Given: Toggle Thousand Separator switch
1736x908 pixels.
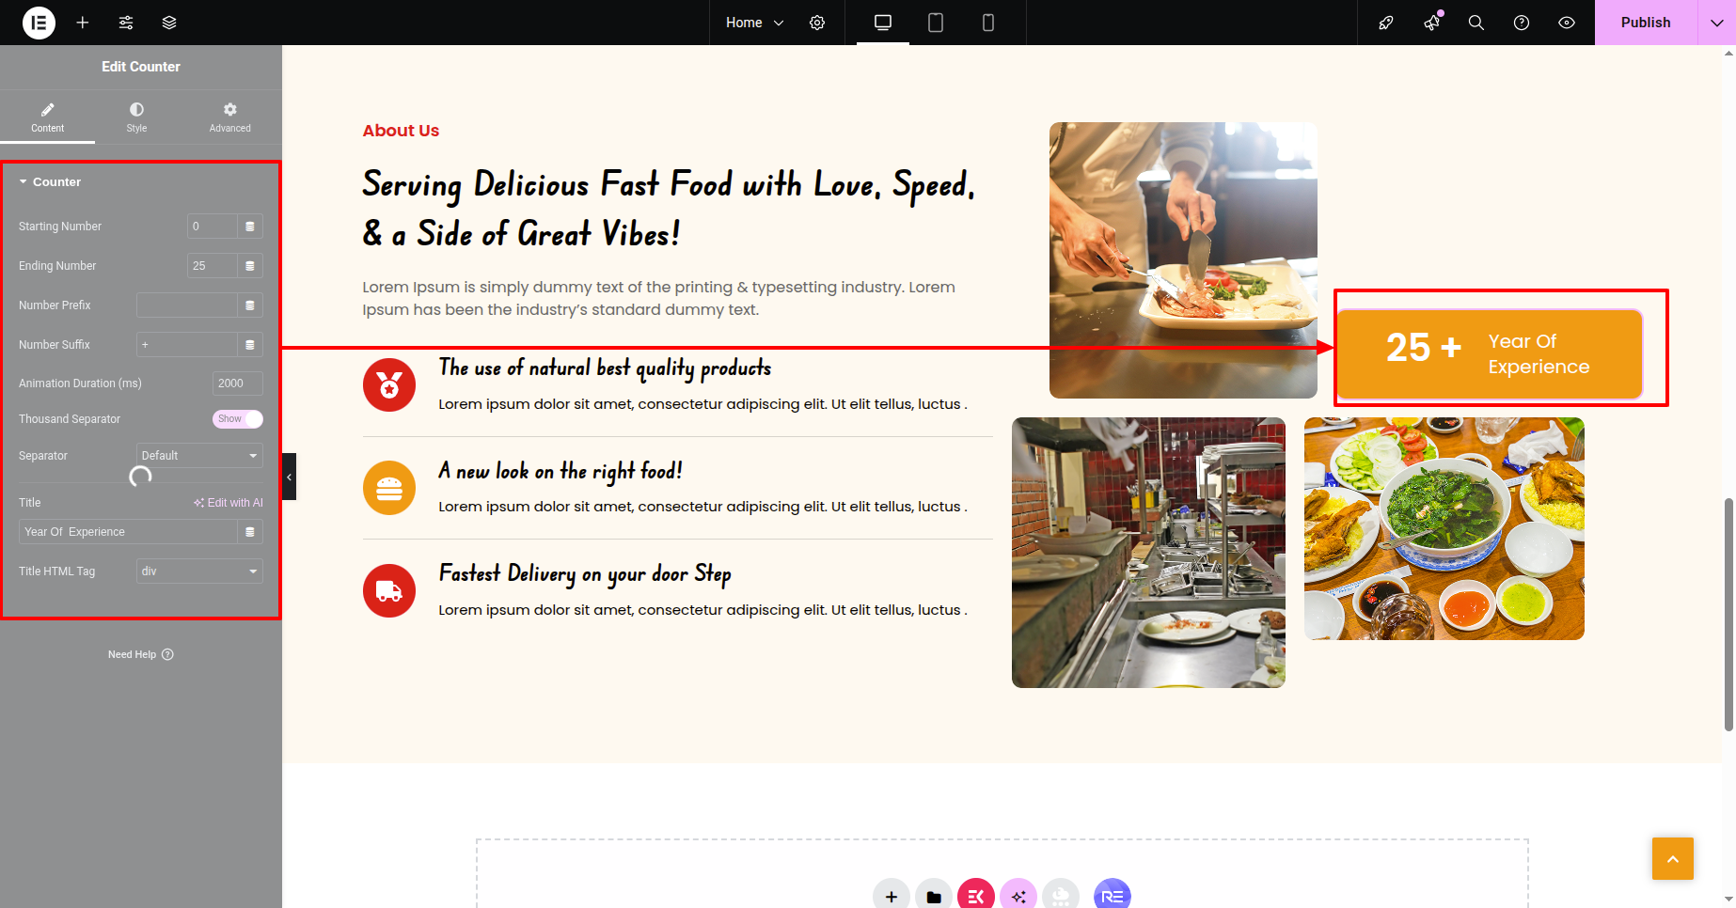Looking at the screenshot, I should coord(237,419).
